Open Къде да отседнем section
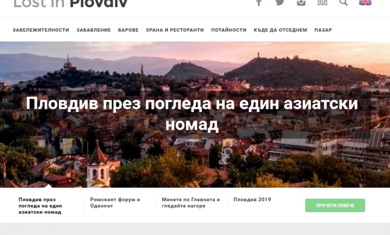 click(280, 30)
